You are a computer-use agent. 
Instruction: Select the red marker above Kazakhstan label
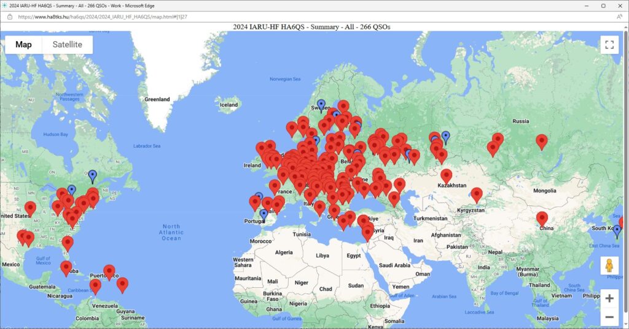446,176
